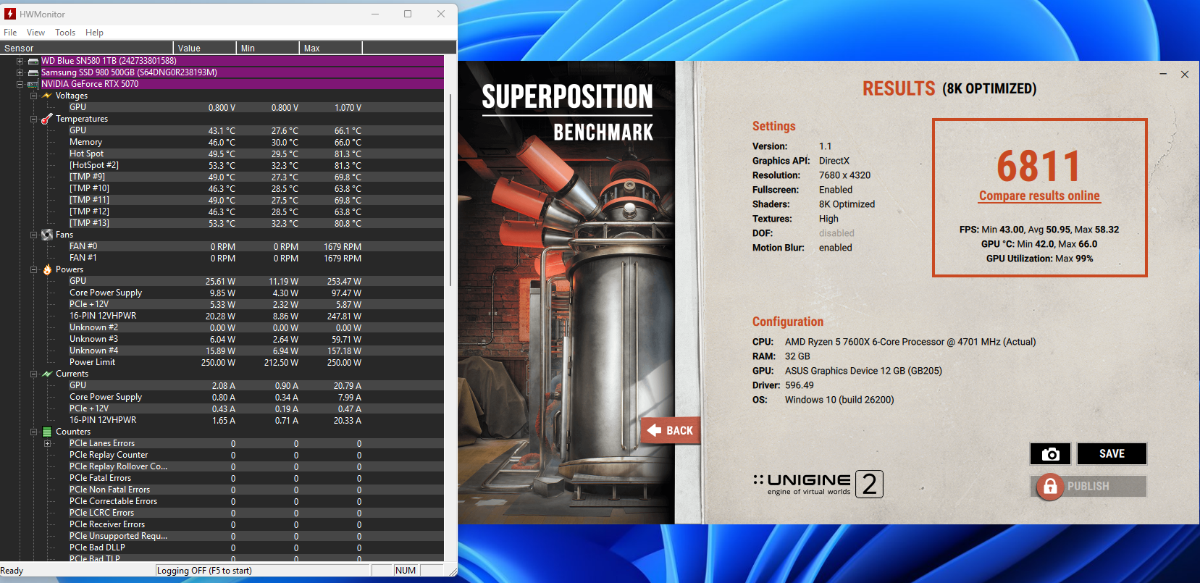Collapse the Fans section
This screenshot has height=583, width=1200.
coord(33,235)
